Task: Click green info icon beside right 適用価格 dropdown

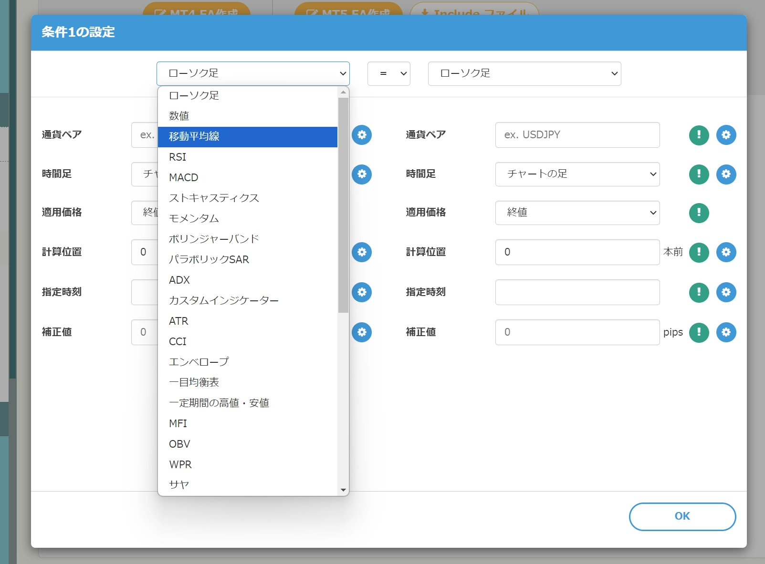Action: [699, 213]
